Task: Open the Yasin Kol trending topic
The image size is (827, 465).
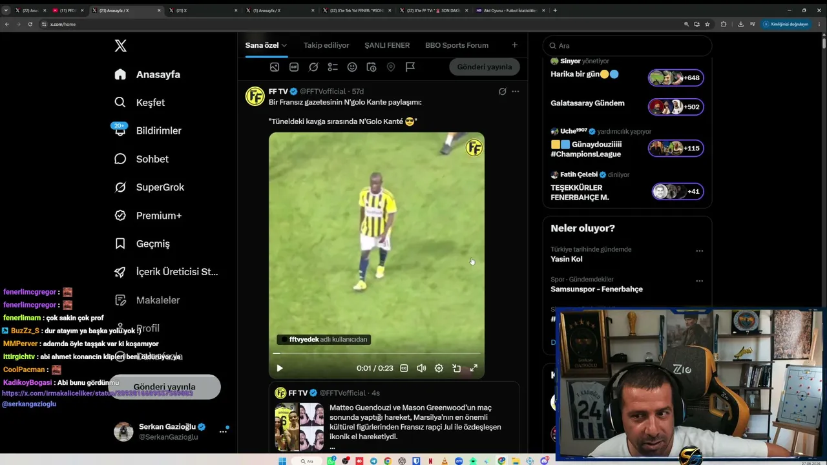Action: click(567, 259)
